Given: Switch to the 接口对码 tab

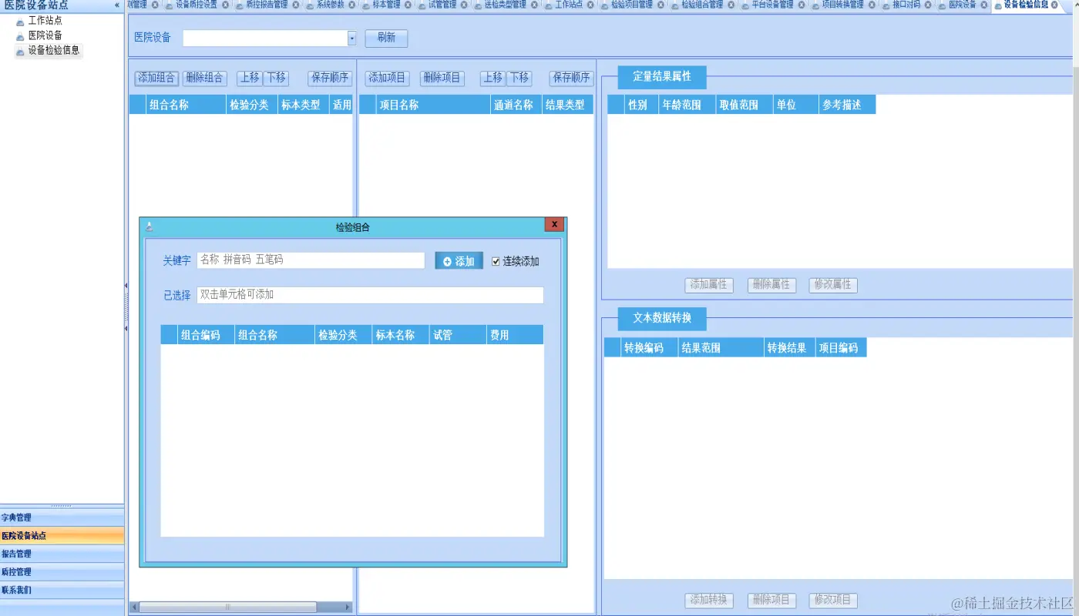Looking at the screenshot, I should coord(906,5).
